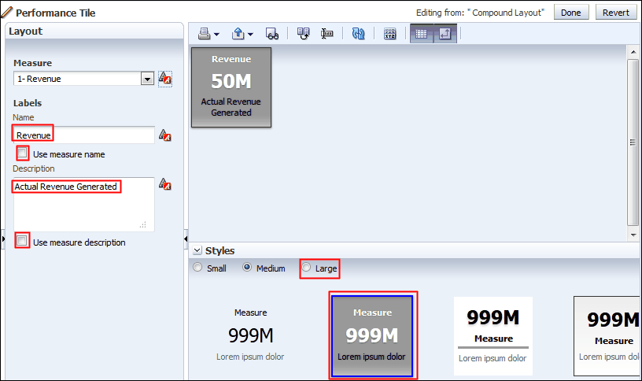Screen dimensions: 642x381
Task: Click the Done button
Action: [x=571, y=13]
